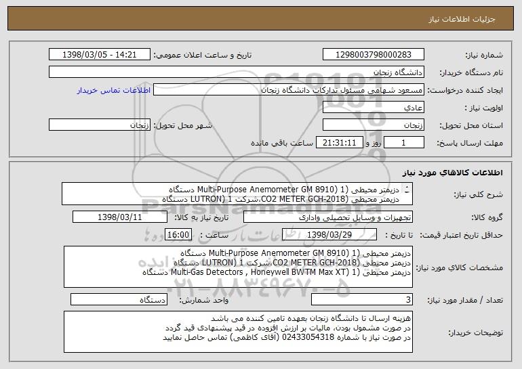This screenshot has height=369, width=522.
Task: Click the delivery city field زنجان
Action: (x=100, y=125)
